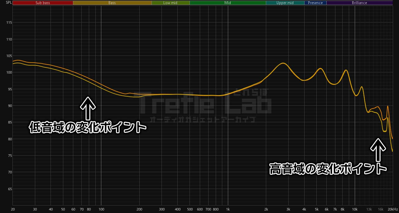Select the Upper mid band label
The image size is (399, 213).
tap(285, 3)
